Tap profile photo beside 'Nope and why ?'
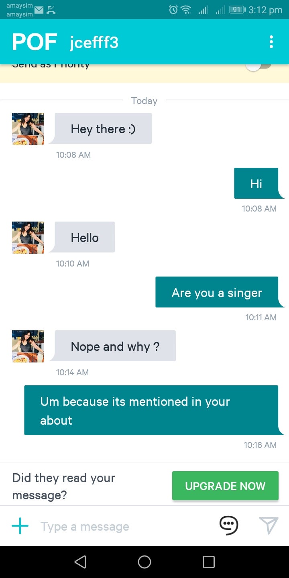 28,346
